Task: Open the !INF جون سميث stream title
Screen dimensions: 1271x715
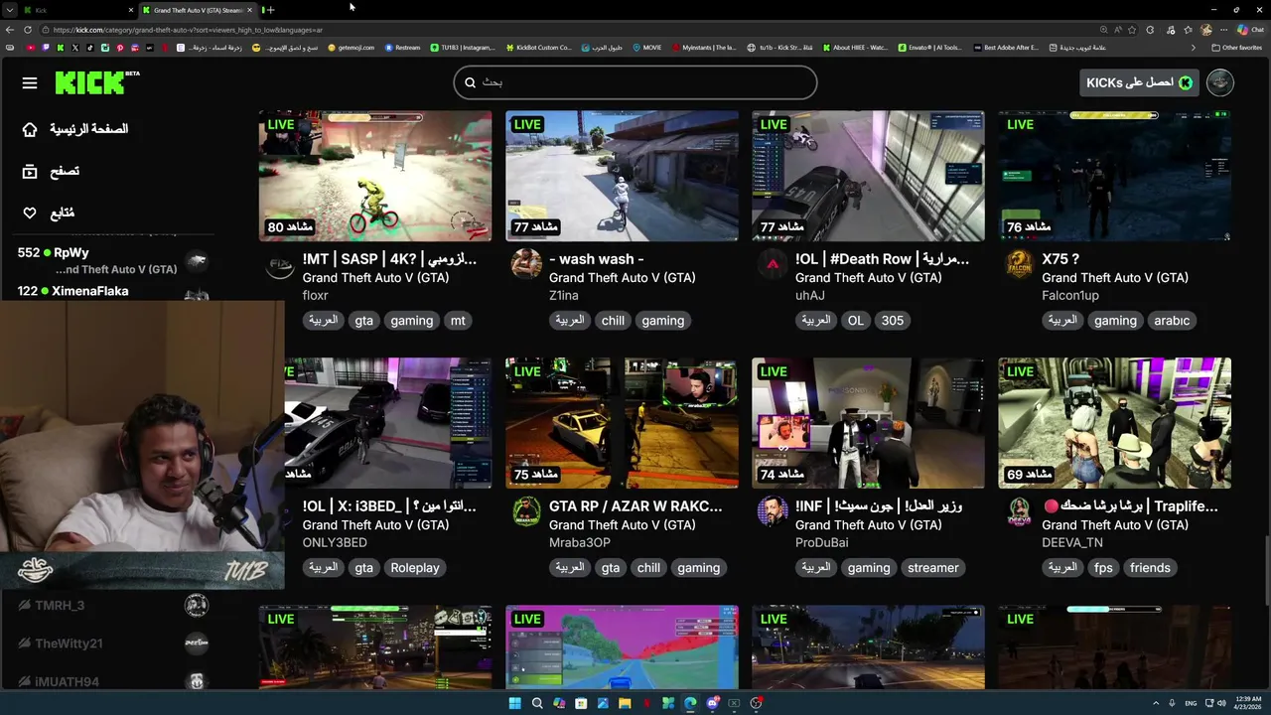Action: click(879, 506)
